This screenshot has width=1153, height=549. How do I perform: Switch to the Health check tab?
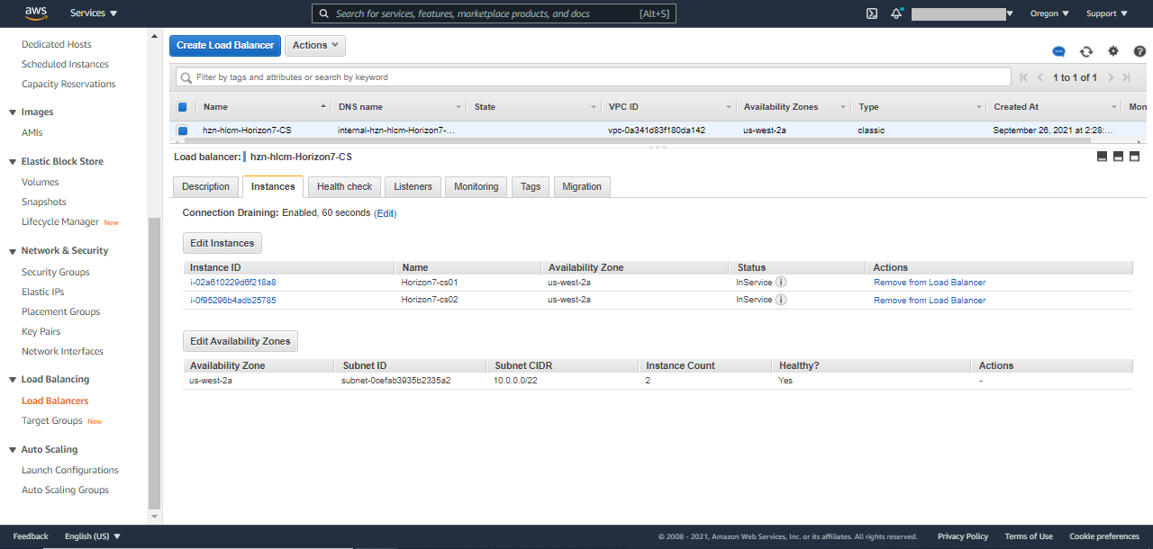click(344, 186)
